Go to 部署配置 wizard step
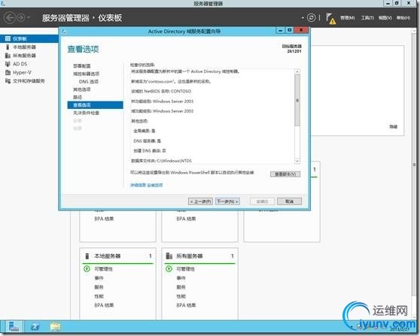 pyautogui.click(x=82, y=66)
